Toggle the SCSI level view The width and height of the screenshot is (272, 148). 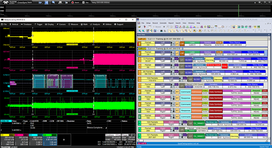(x=255, y=27)
